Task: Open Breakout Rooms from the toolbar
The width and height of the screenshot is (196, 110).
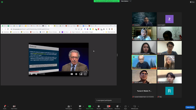Action: 108,107
